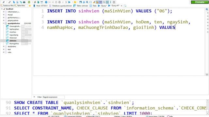Select the lophocphan table in tree

click(x=14, y=29)
